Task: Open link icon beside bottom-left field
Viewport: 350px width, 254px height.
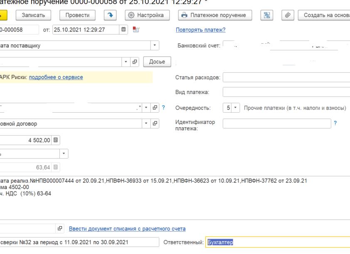Action: [60, 229]
